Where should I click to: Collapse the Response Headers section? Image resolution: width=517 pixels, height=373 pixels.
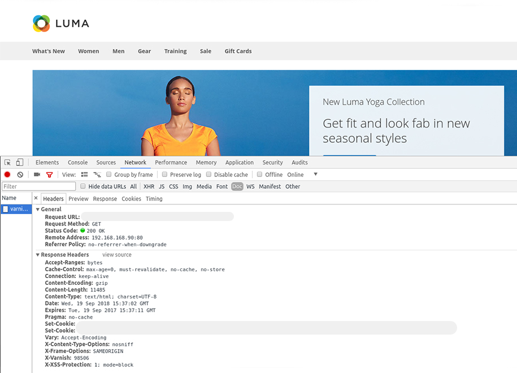(x=37, y=254)
